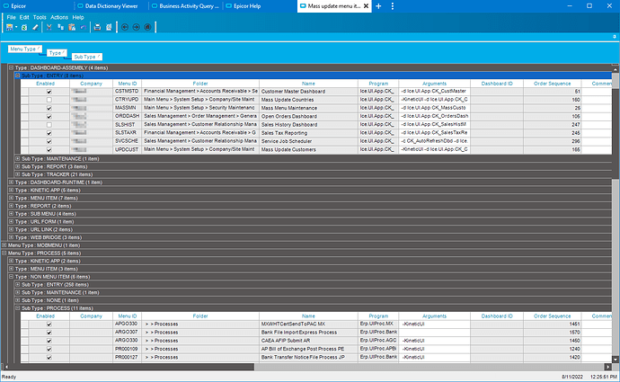This screenshot has width=620, height=382.
Task: Toggle Enabled checkbox for CTRYUPD row
Action: click(49, 100)
